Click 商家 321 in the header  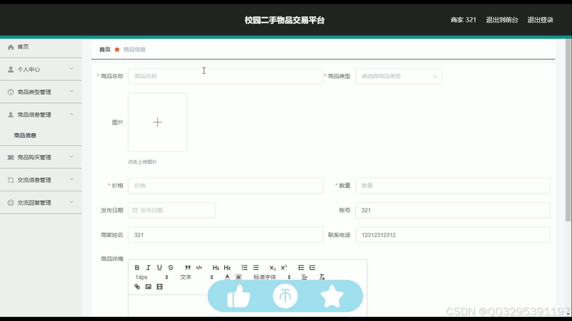[x=463, y=20]
